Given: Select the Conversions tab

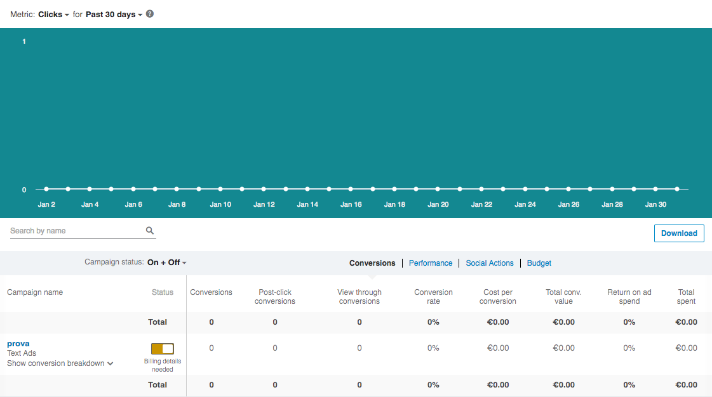Looking at the screenshot, I should (372, 263).
